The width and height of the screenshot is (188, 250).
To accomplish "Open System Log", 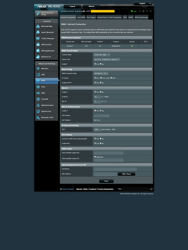I will point(46,111).
